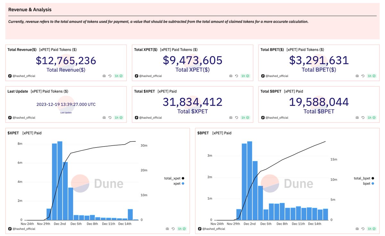Select the $12,765,236 revenue value
The width and height of the screenshot is (385, 236).
pos(66,61)
